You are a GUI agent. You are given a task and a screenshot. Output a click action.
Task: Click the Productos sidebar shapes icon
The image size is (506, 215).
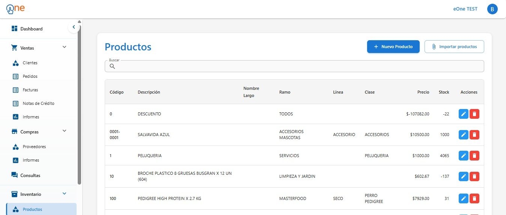[x=16, y=209]
